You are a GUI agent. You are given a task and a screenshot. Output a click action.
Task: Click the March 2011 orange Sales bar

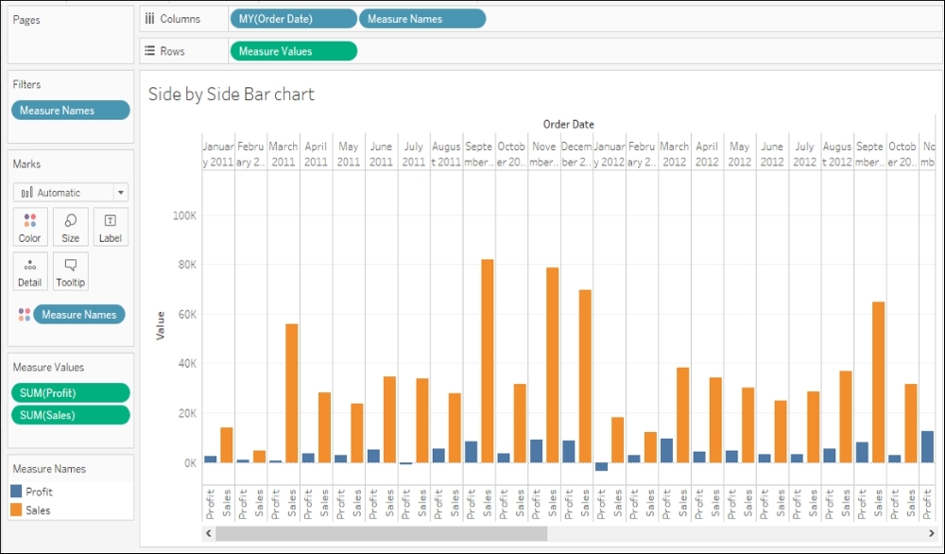(292, 393)
